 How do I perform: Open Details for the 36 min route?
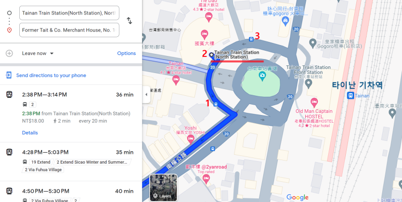[x=30, y=133]
